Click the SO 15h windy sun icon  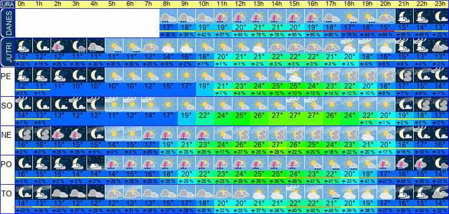point(295,104)
